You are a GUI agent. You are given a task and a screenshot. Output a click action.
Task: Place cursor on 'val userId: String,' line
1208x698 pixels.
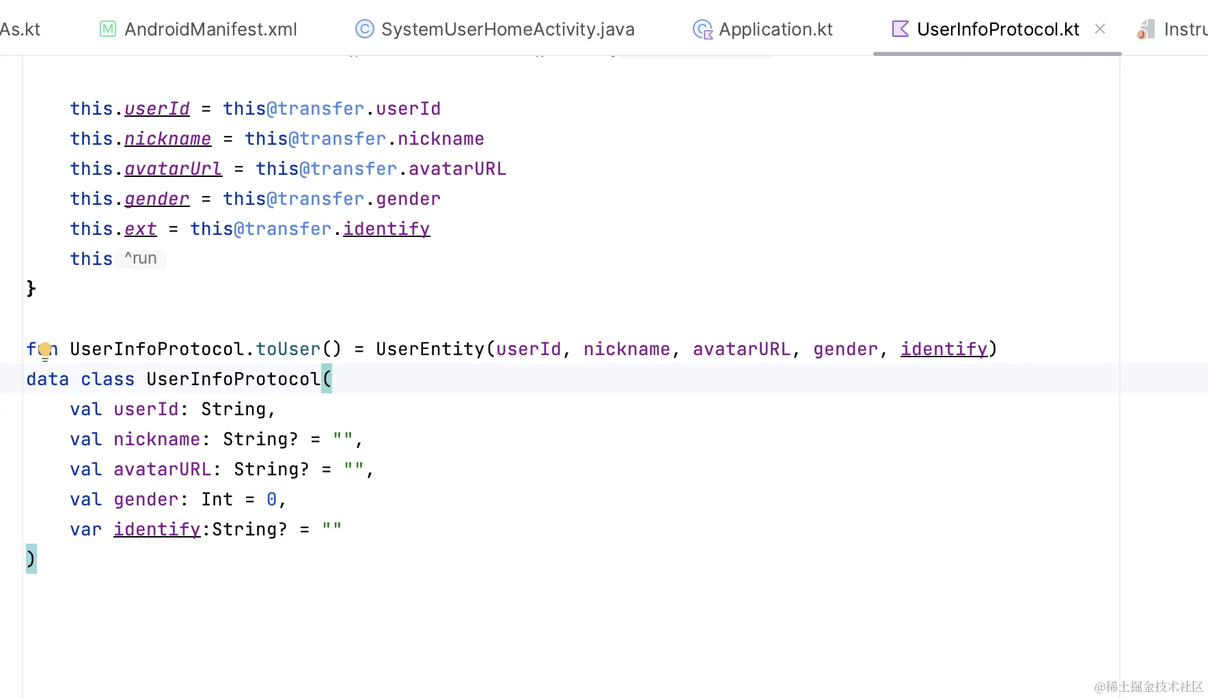(x=173, y=409)
